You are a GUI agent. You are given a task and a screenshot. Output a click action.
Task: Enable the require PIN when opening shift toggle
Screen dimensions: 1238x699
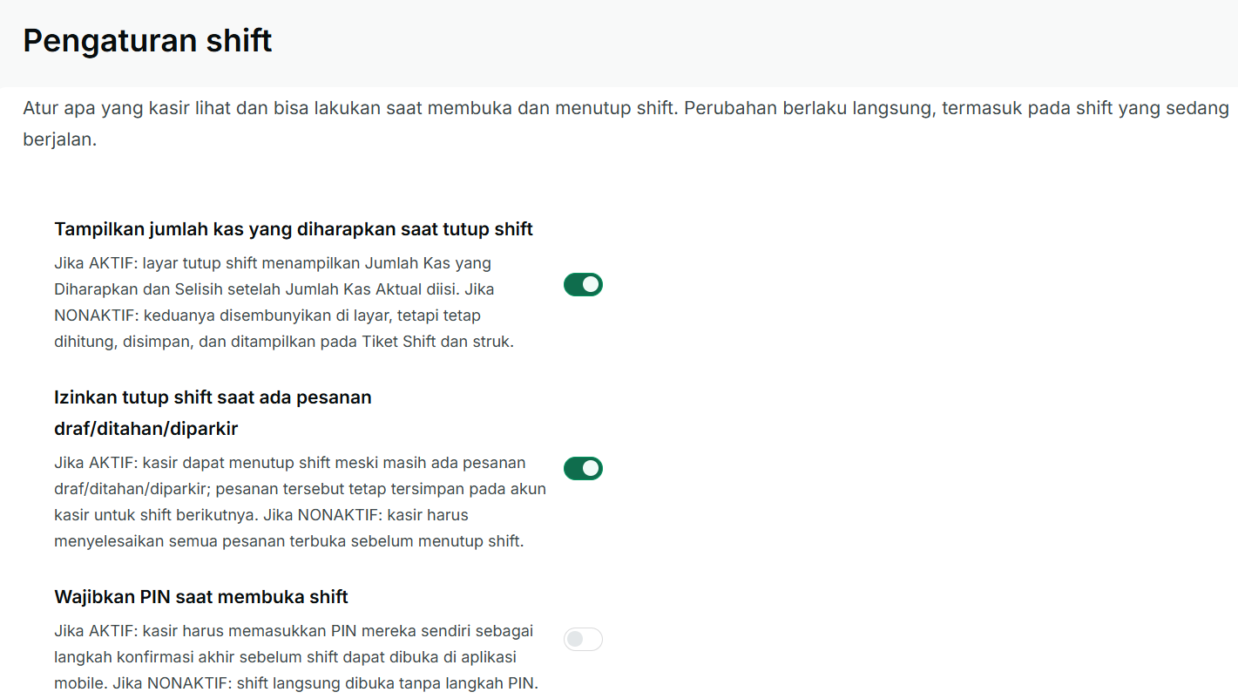[x=583, y=640]
